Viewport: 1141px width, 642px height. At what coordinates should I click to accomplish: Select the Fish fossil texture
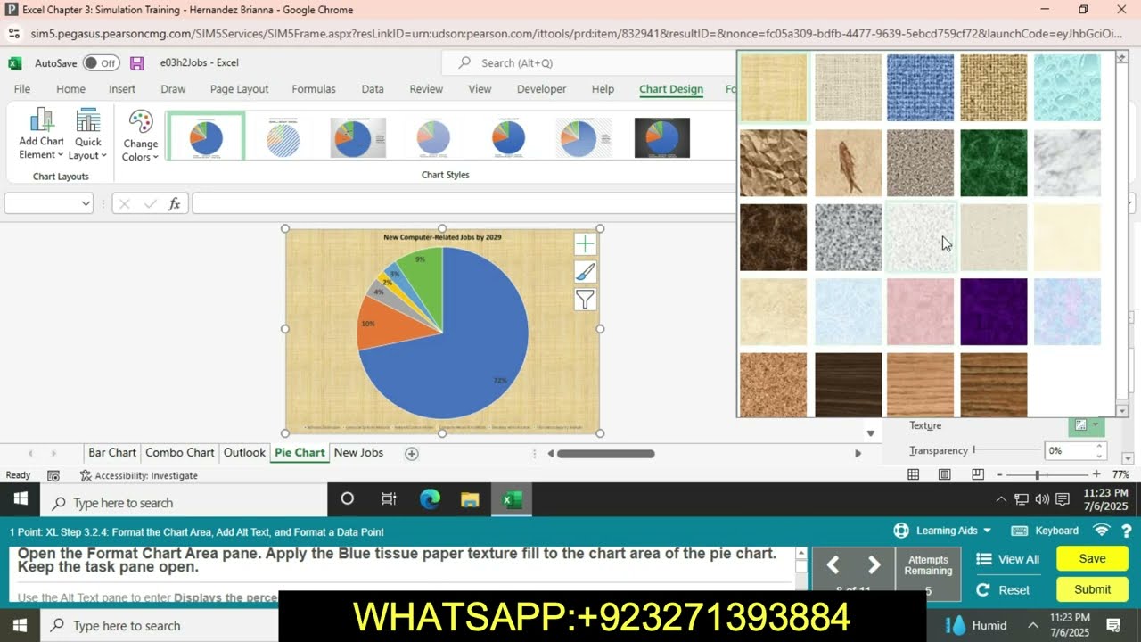[847, 162]
